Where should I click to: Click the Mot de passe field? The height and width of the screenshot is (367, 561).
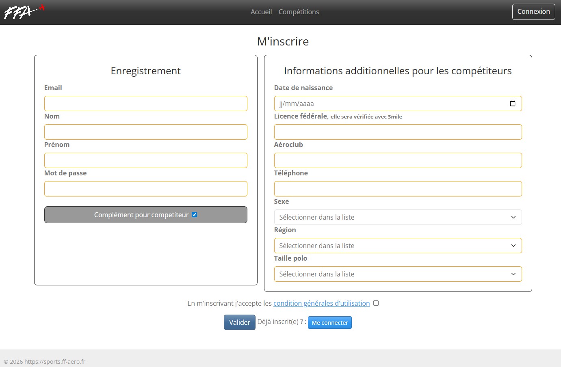coord(145,189)
